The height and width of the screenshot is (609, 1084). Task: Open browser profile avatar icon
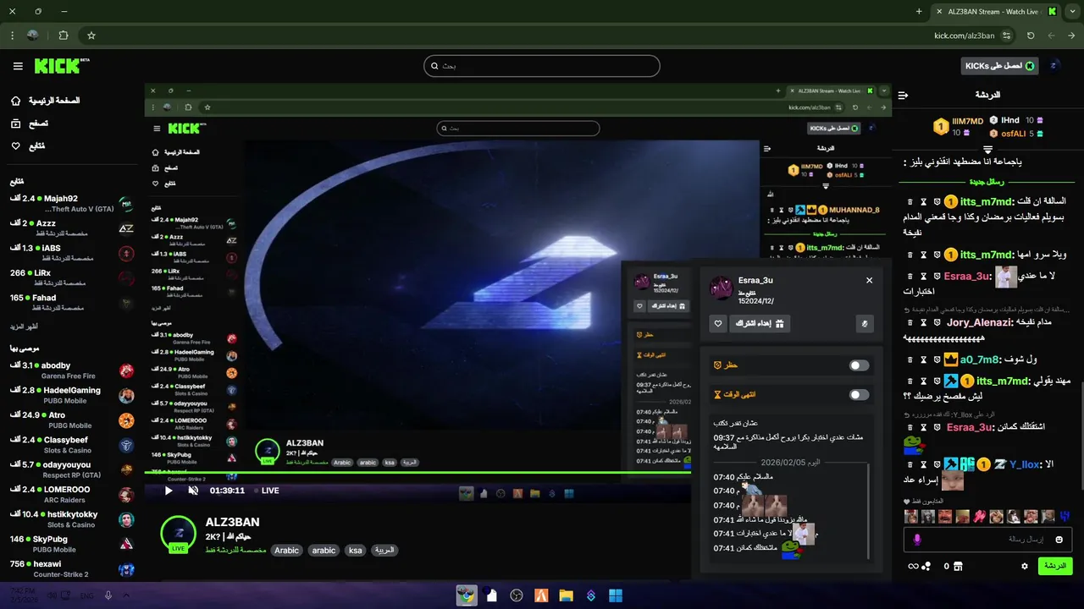pyautogui.click(x=33, y=36)
